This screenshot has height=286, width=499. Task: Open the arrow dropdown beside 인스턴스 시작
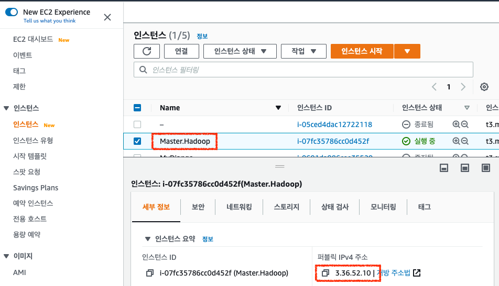pos(407,51)
